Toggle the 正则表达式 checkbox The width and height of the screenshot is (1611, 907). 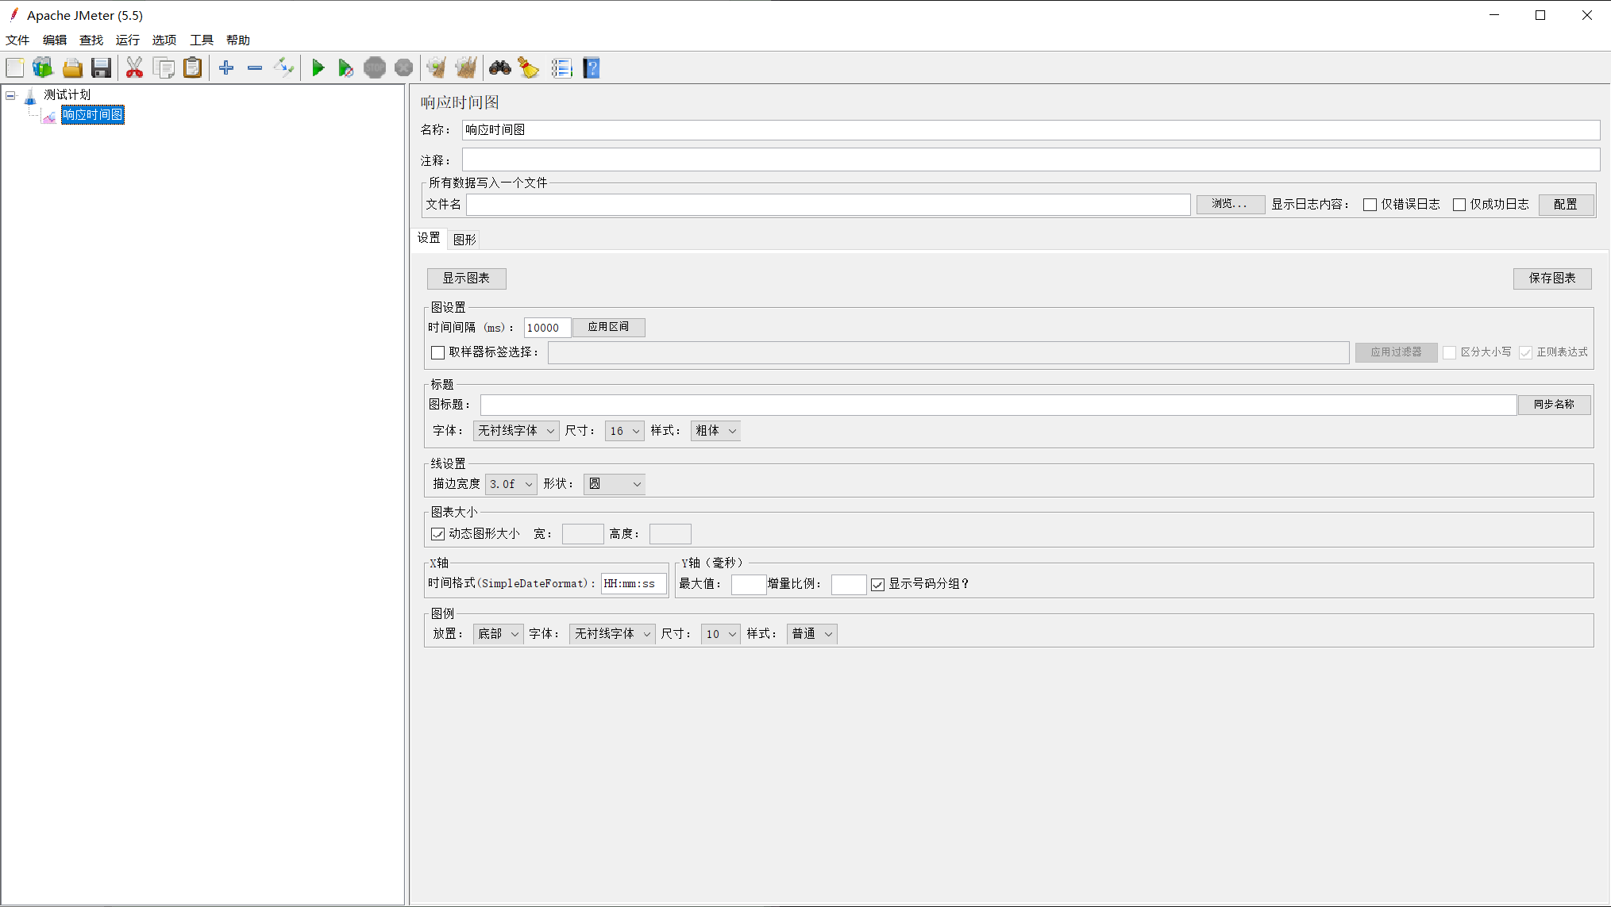coord(1525,352)
